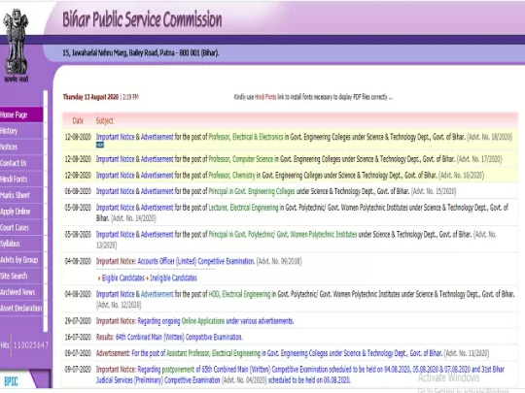Open the Contact Us menu item
The width and height of the screenshot is (525, 393).
point(21,163)
